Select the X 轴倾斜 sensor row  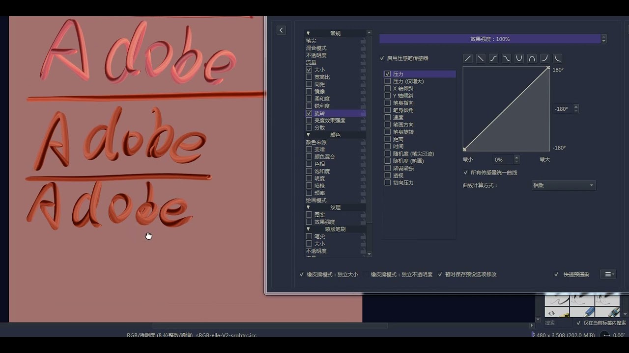(420, 89)
